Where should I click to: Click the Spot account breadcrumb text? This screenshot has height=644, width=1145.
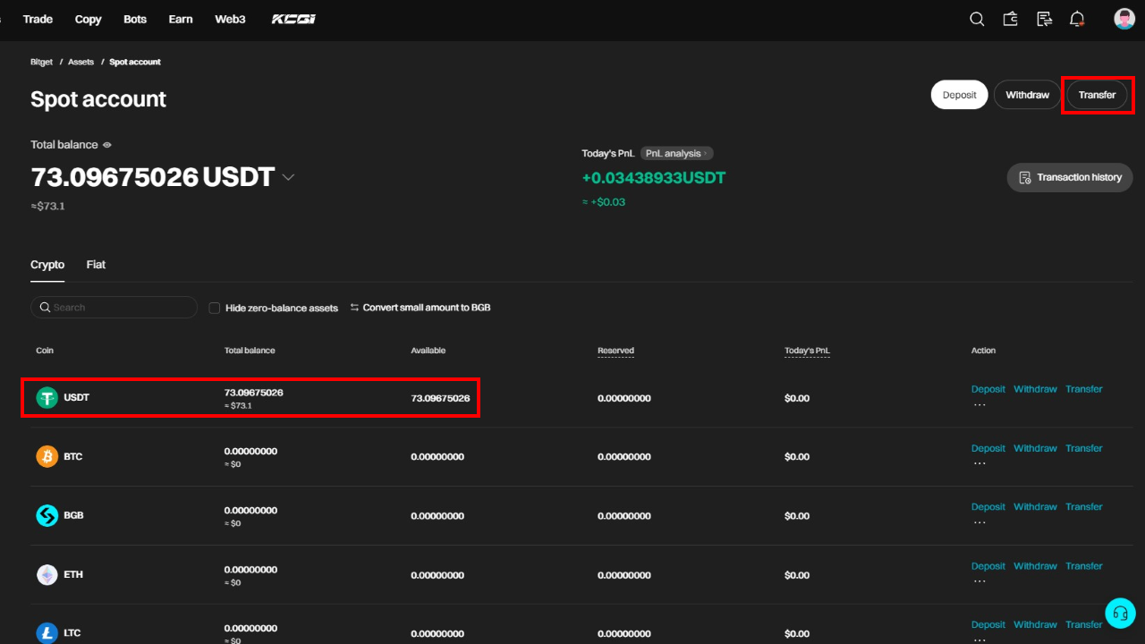(x=135, y=62)
